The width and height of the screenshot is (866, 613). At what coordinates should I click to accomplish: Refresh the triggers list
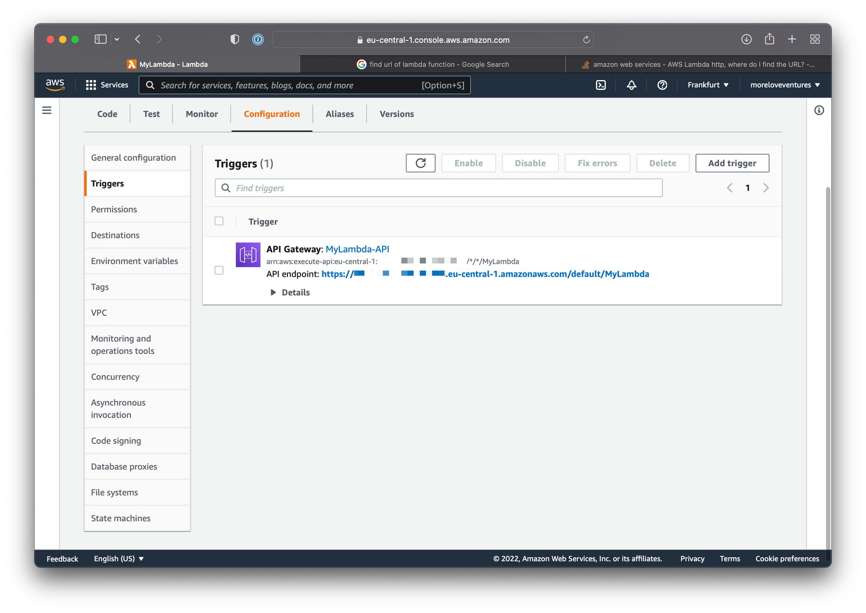pyautogui.click(x=421, y=163)
